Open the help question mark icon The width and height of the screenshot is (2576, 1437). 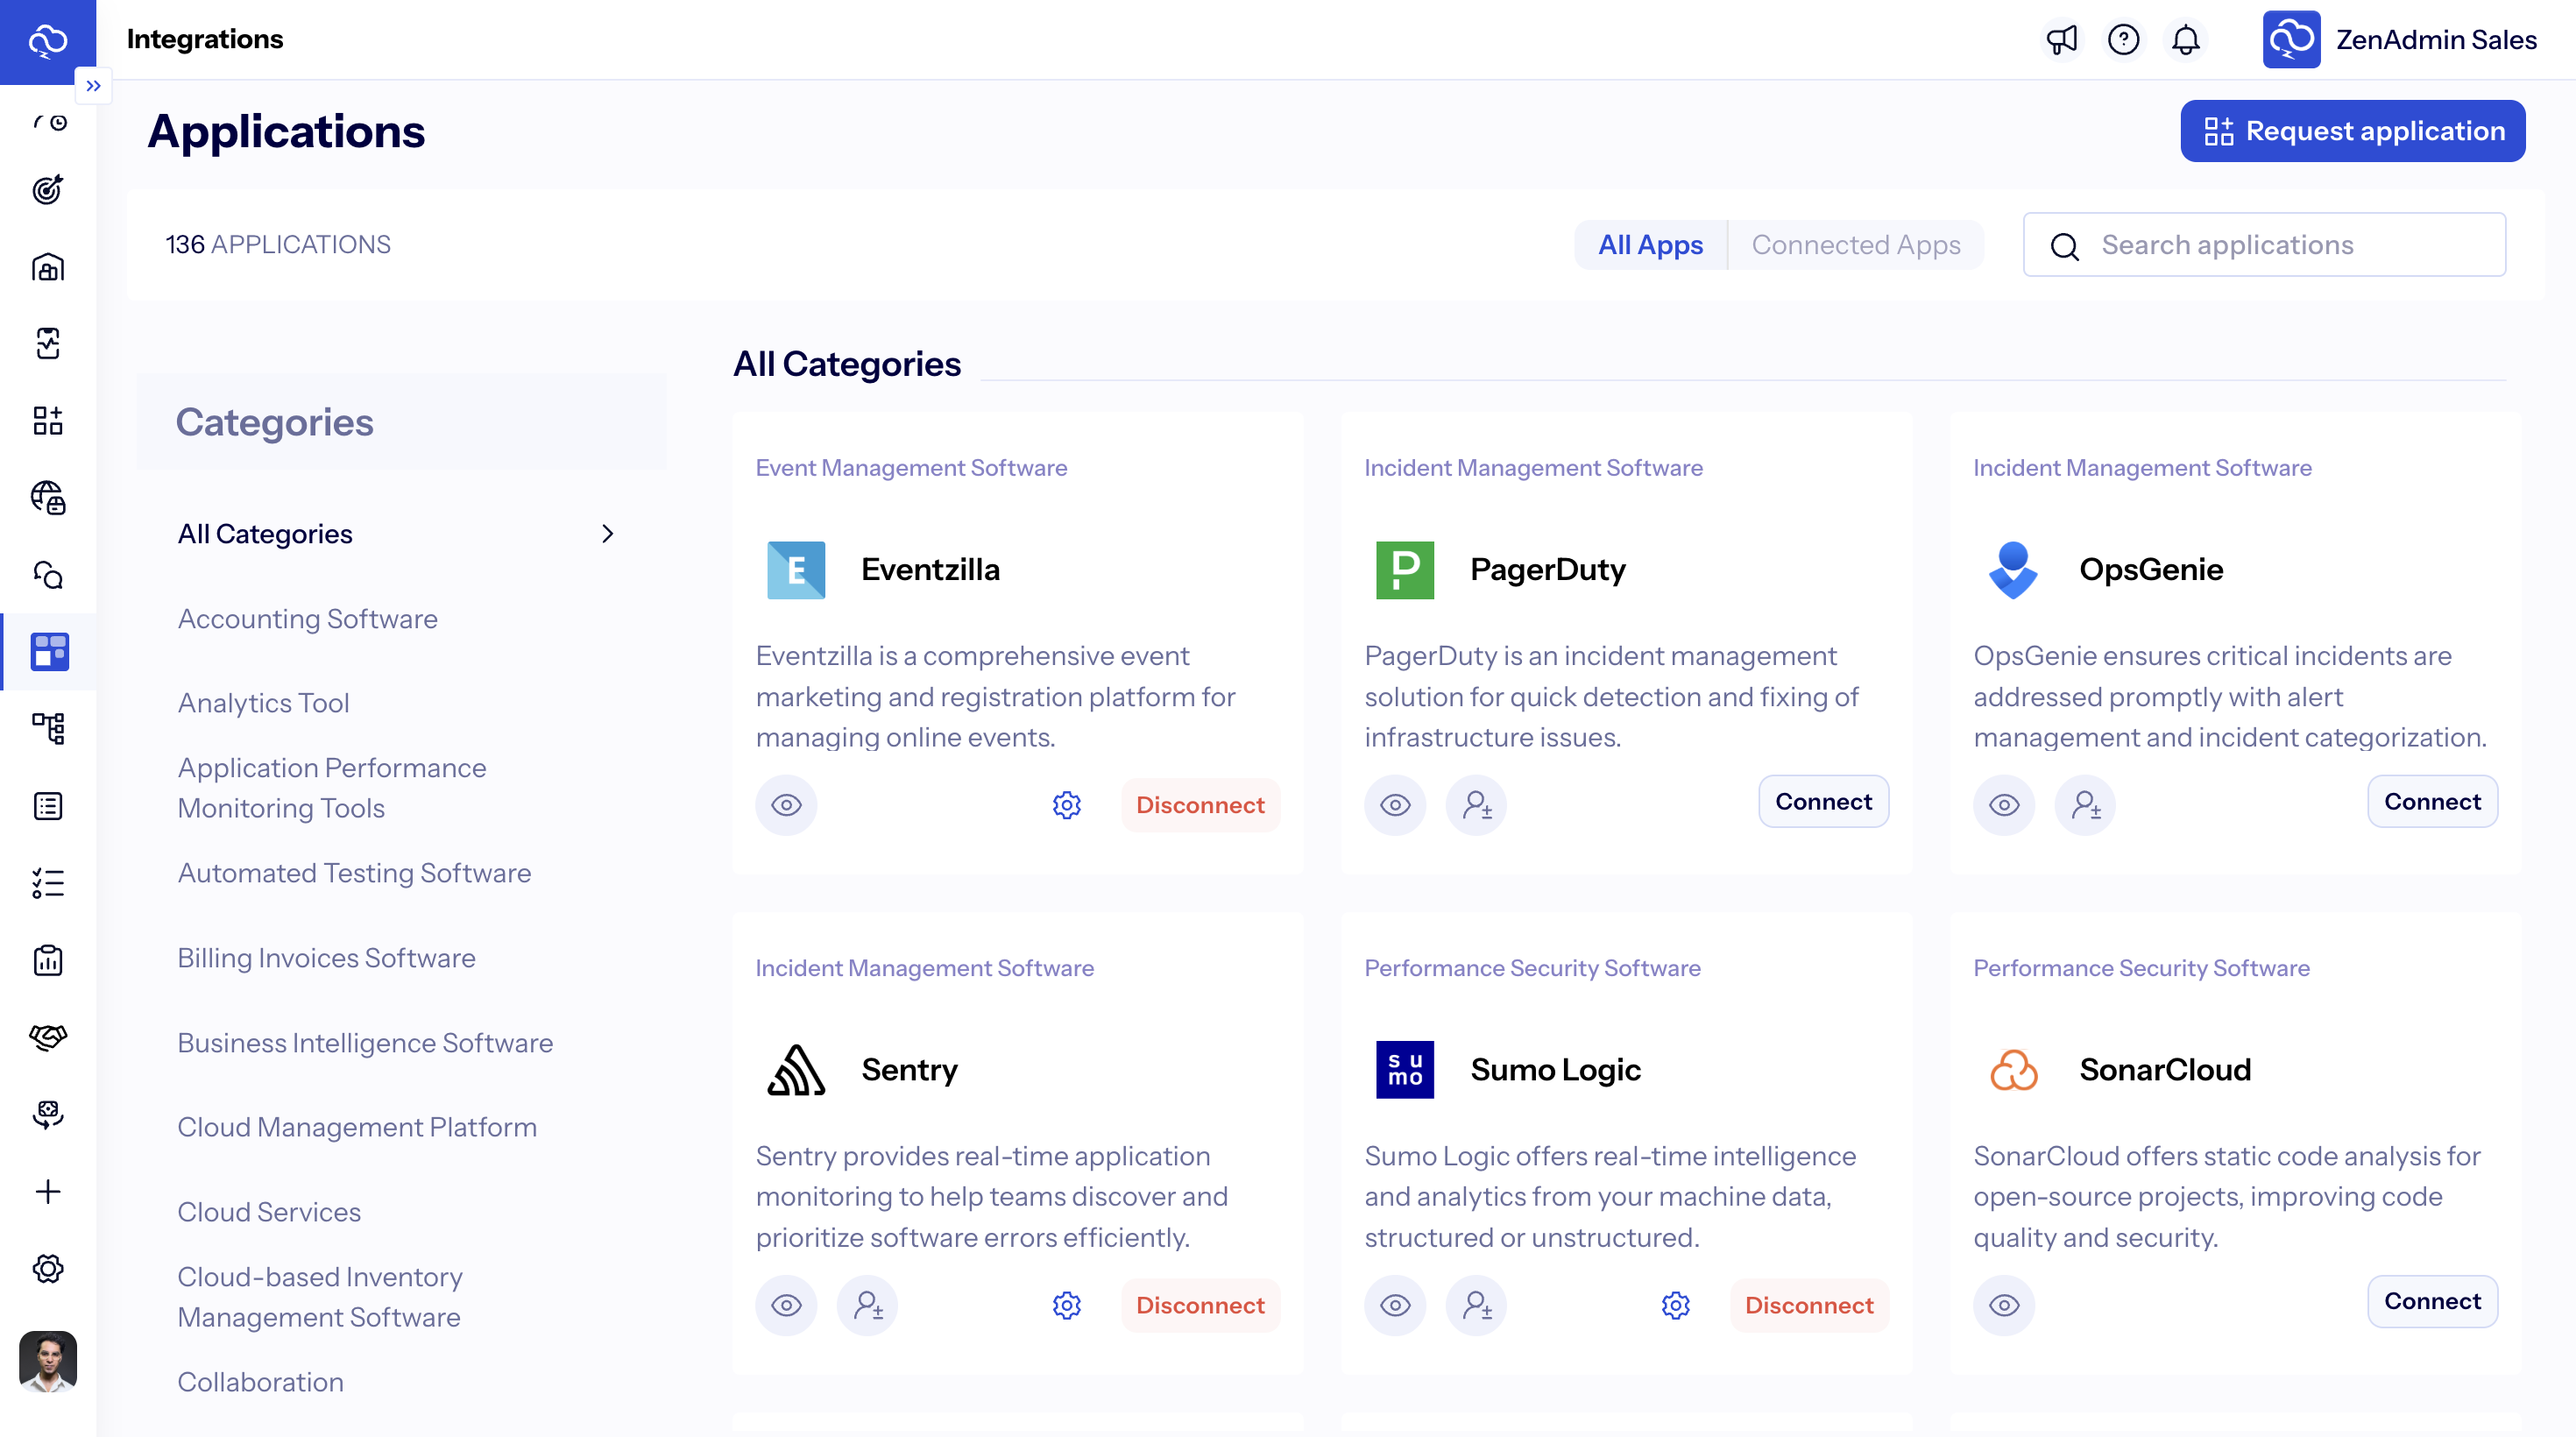pos(2124,40)
